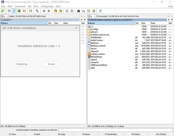Select the duilib license txt file
Screen dimensions: 174x136
(130, 40)
